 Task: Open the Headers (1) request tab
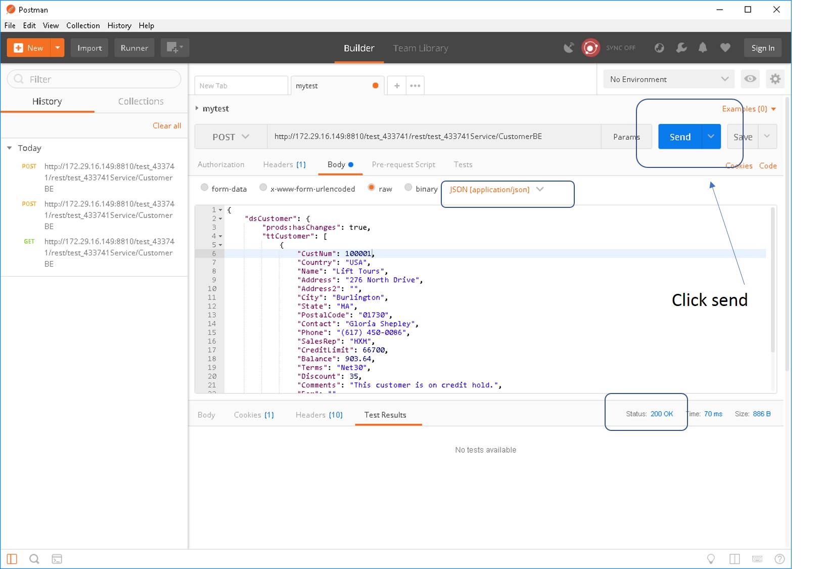(x=284, y=164)
